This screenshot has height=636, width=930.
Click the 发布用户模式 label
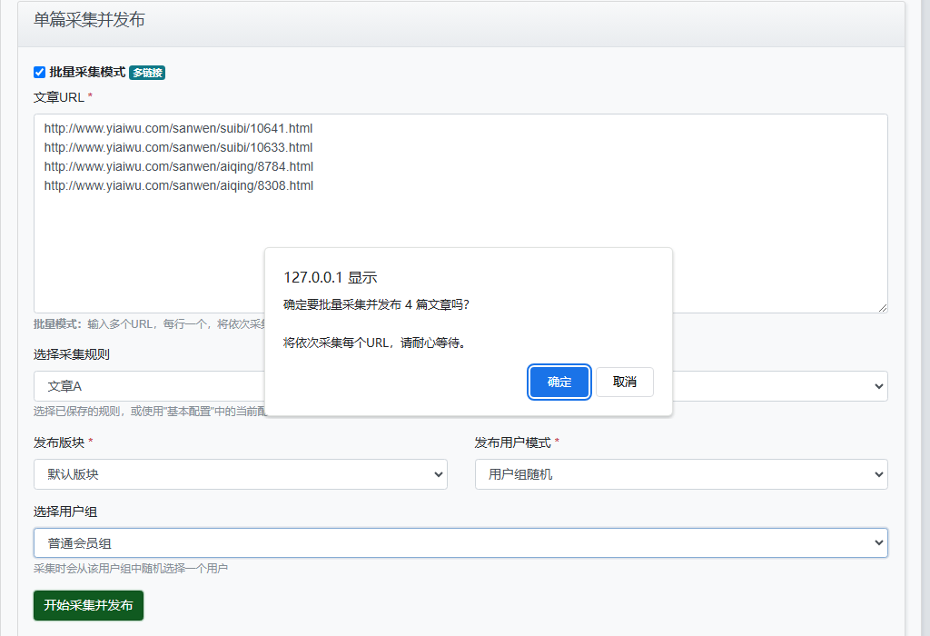coord(516,442)
